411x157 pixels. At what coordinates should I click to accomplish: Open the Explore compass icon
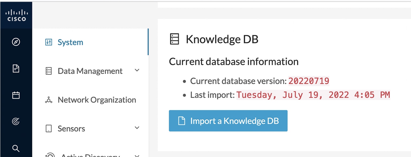16,42
